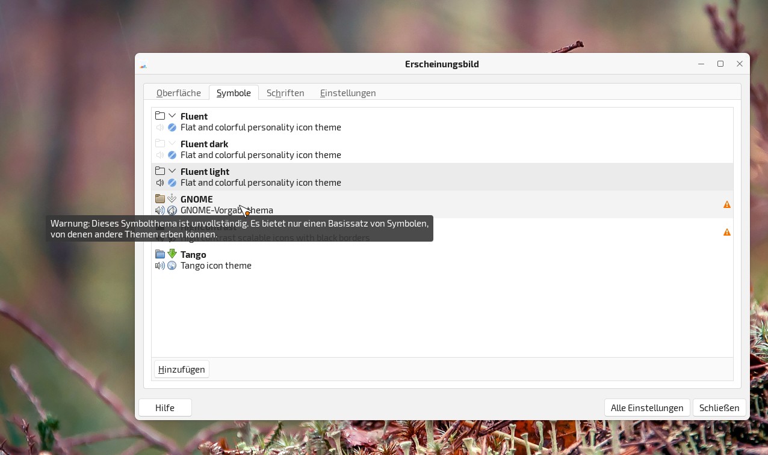
Task: Click the blue folder icon in the Tango row
Action: 160,254
